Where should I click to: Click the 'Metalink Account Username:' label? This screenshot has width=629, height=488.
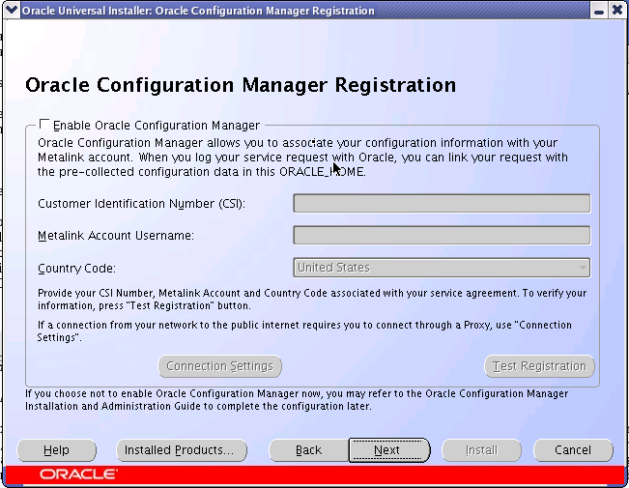(116, 236)
